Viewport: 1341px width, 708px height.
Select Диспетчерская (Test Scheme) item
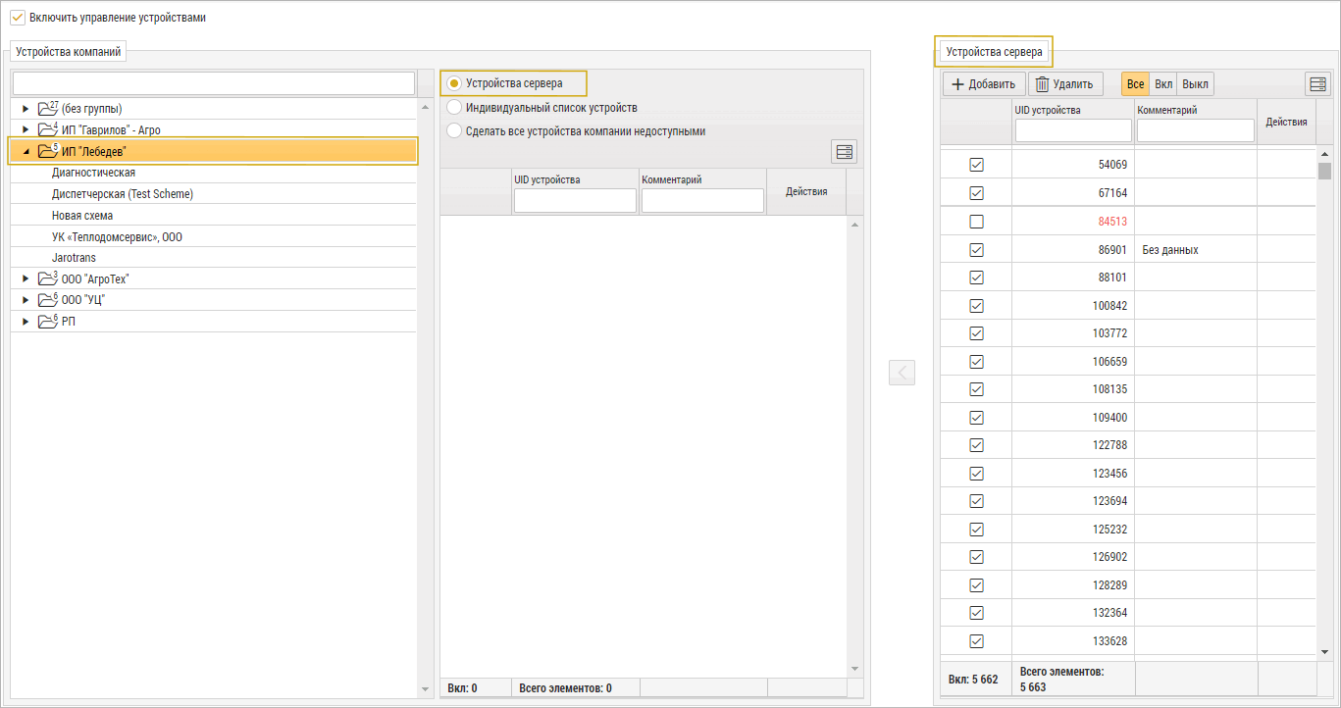[x=123, y=194]
